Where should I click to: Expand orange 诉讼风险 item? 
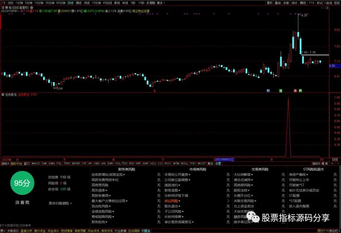pos(172,201)
